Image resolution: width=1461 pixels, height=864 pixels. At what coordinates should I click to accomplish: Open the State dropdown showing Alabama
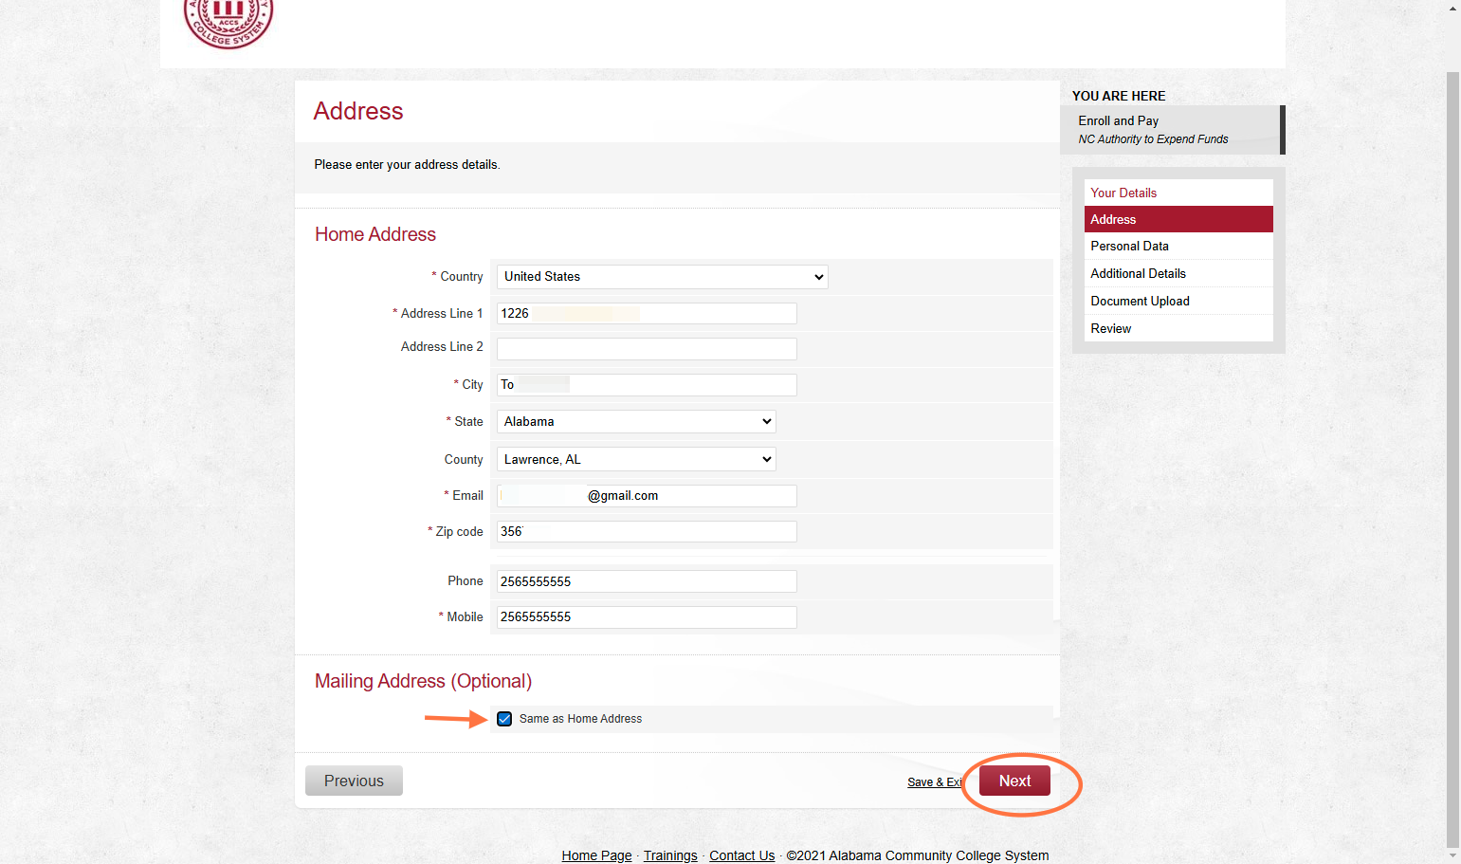coord(636,421)
